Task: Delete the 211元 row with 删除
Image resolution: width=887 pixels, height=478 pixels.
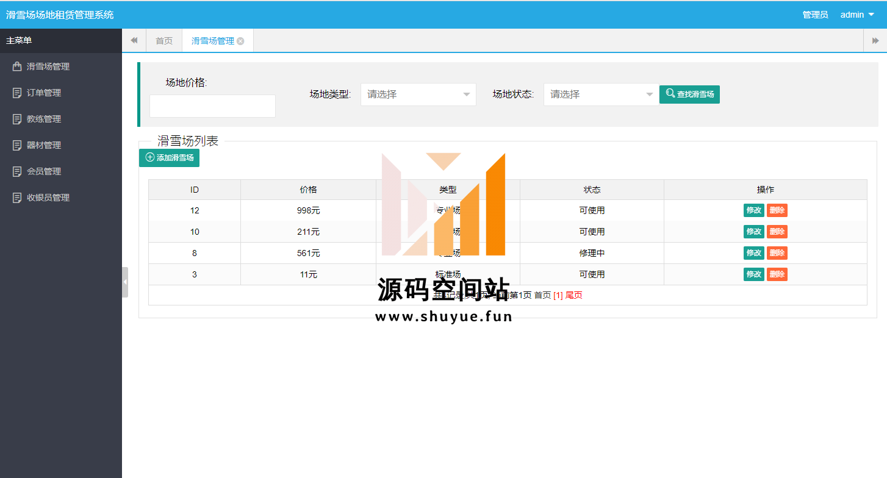Action: [777, 232]
